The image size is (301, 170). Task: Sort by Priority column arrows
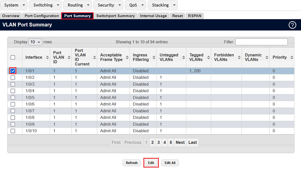(x=292, y=57)
